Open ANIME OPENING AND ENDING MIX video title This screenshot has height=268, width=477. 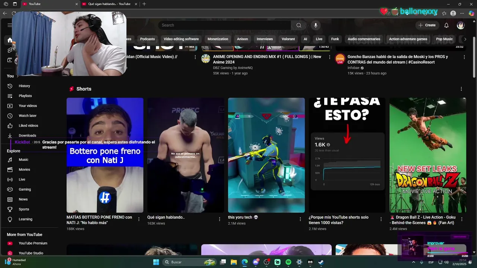(267, 60)
